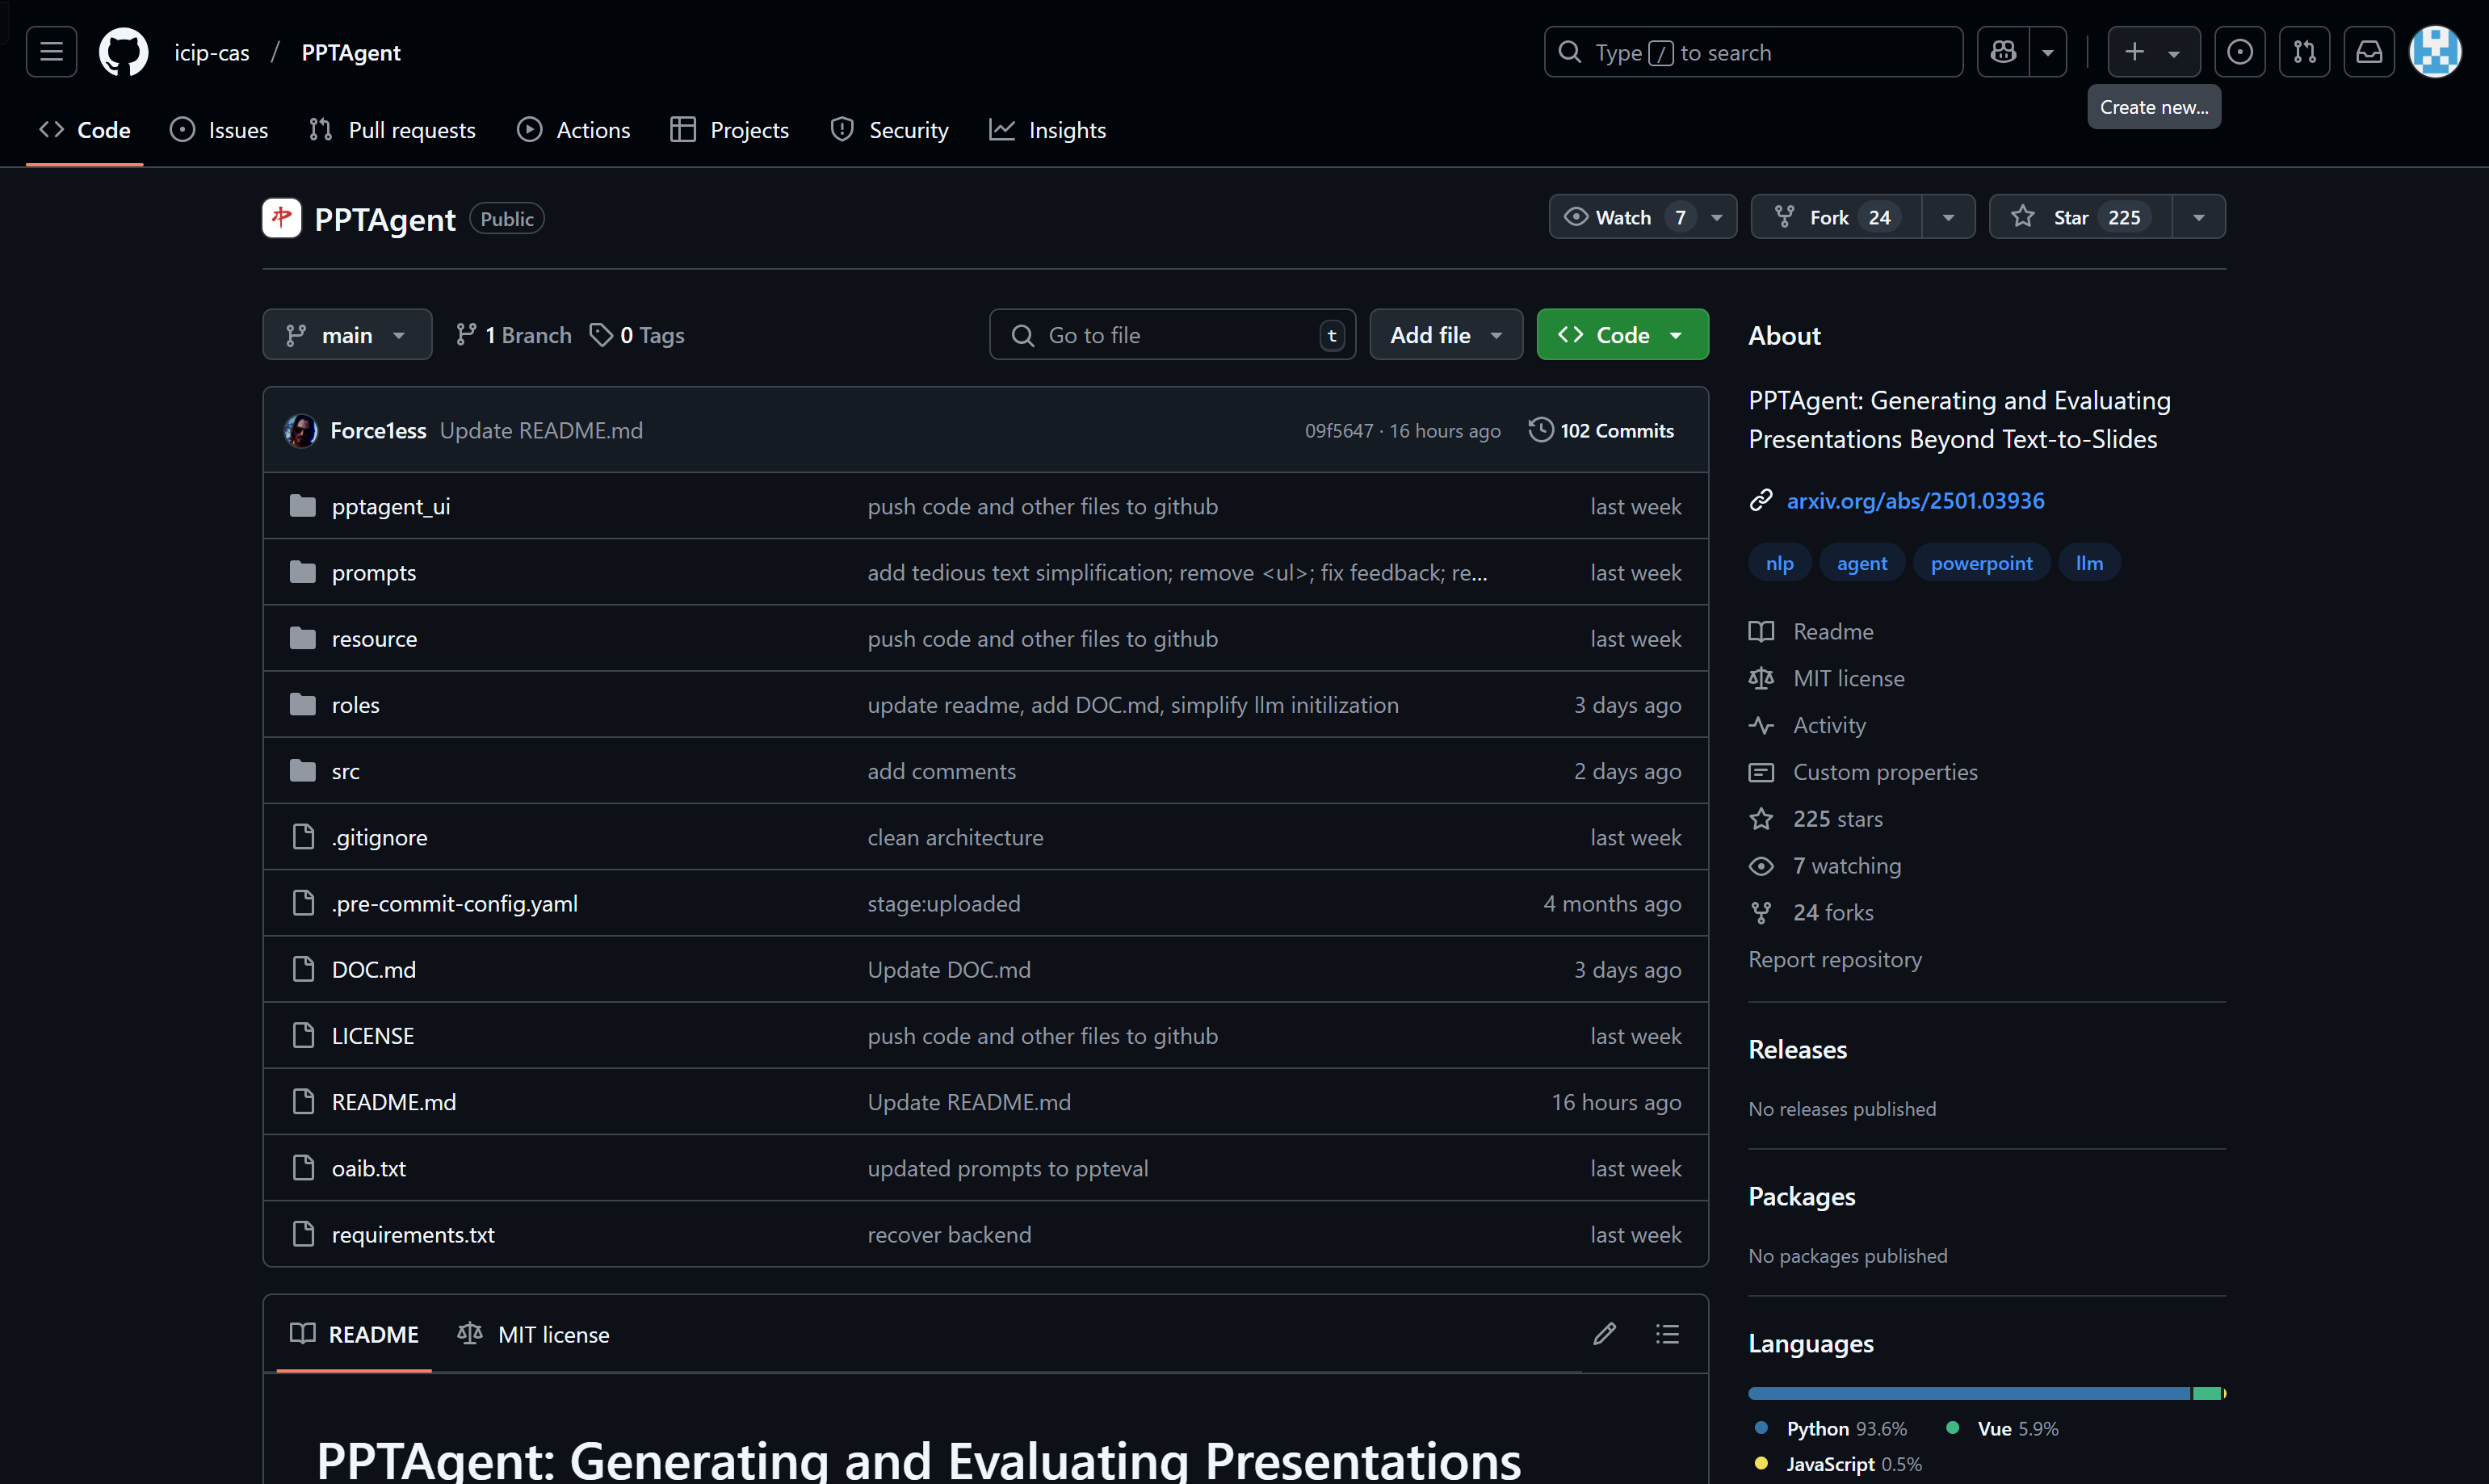Open the notifications inbox icon
Viewport: 2489px width, 1484px height.
click(2370, 52)
